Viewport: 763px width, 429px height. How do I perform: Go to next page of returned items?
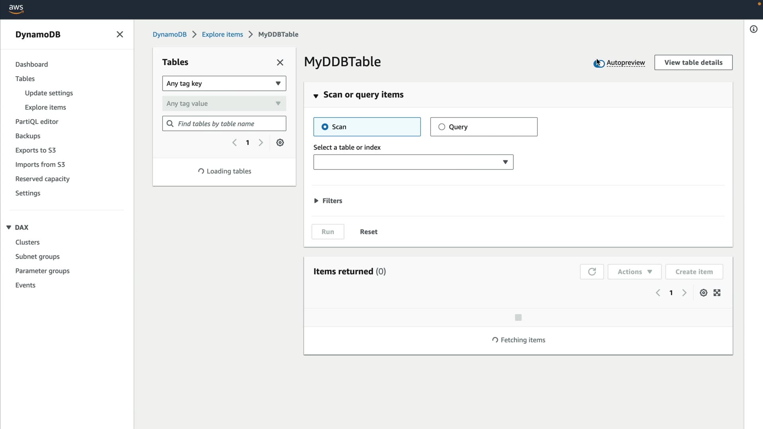point(684,293)
